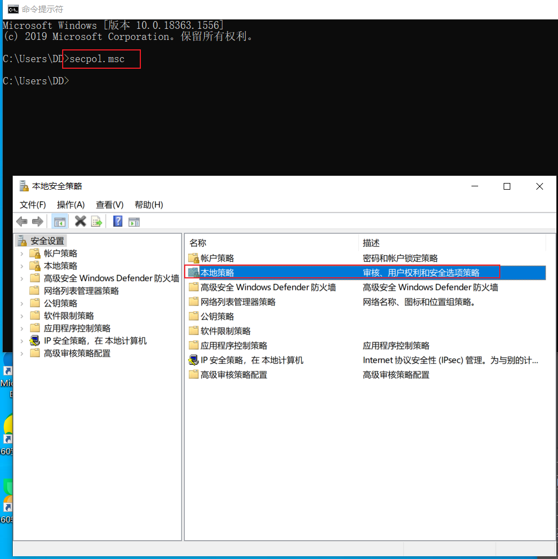Toggle the show/hide console tree icon

click(59, 222)
